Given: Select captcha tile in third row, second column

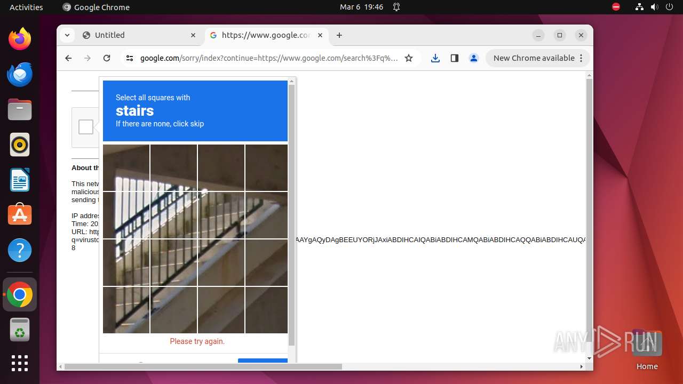Looking at the screenshot, I should [173, 262].
